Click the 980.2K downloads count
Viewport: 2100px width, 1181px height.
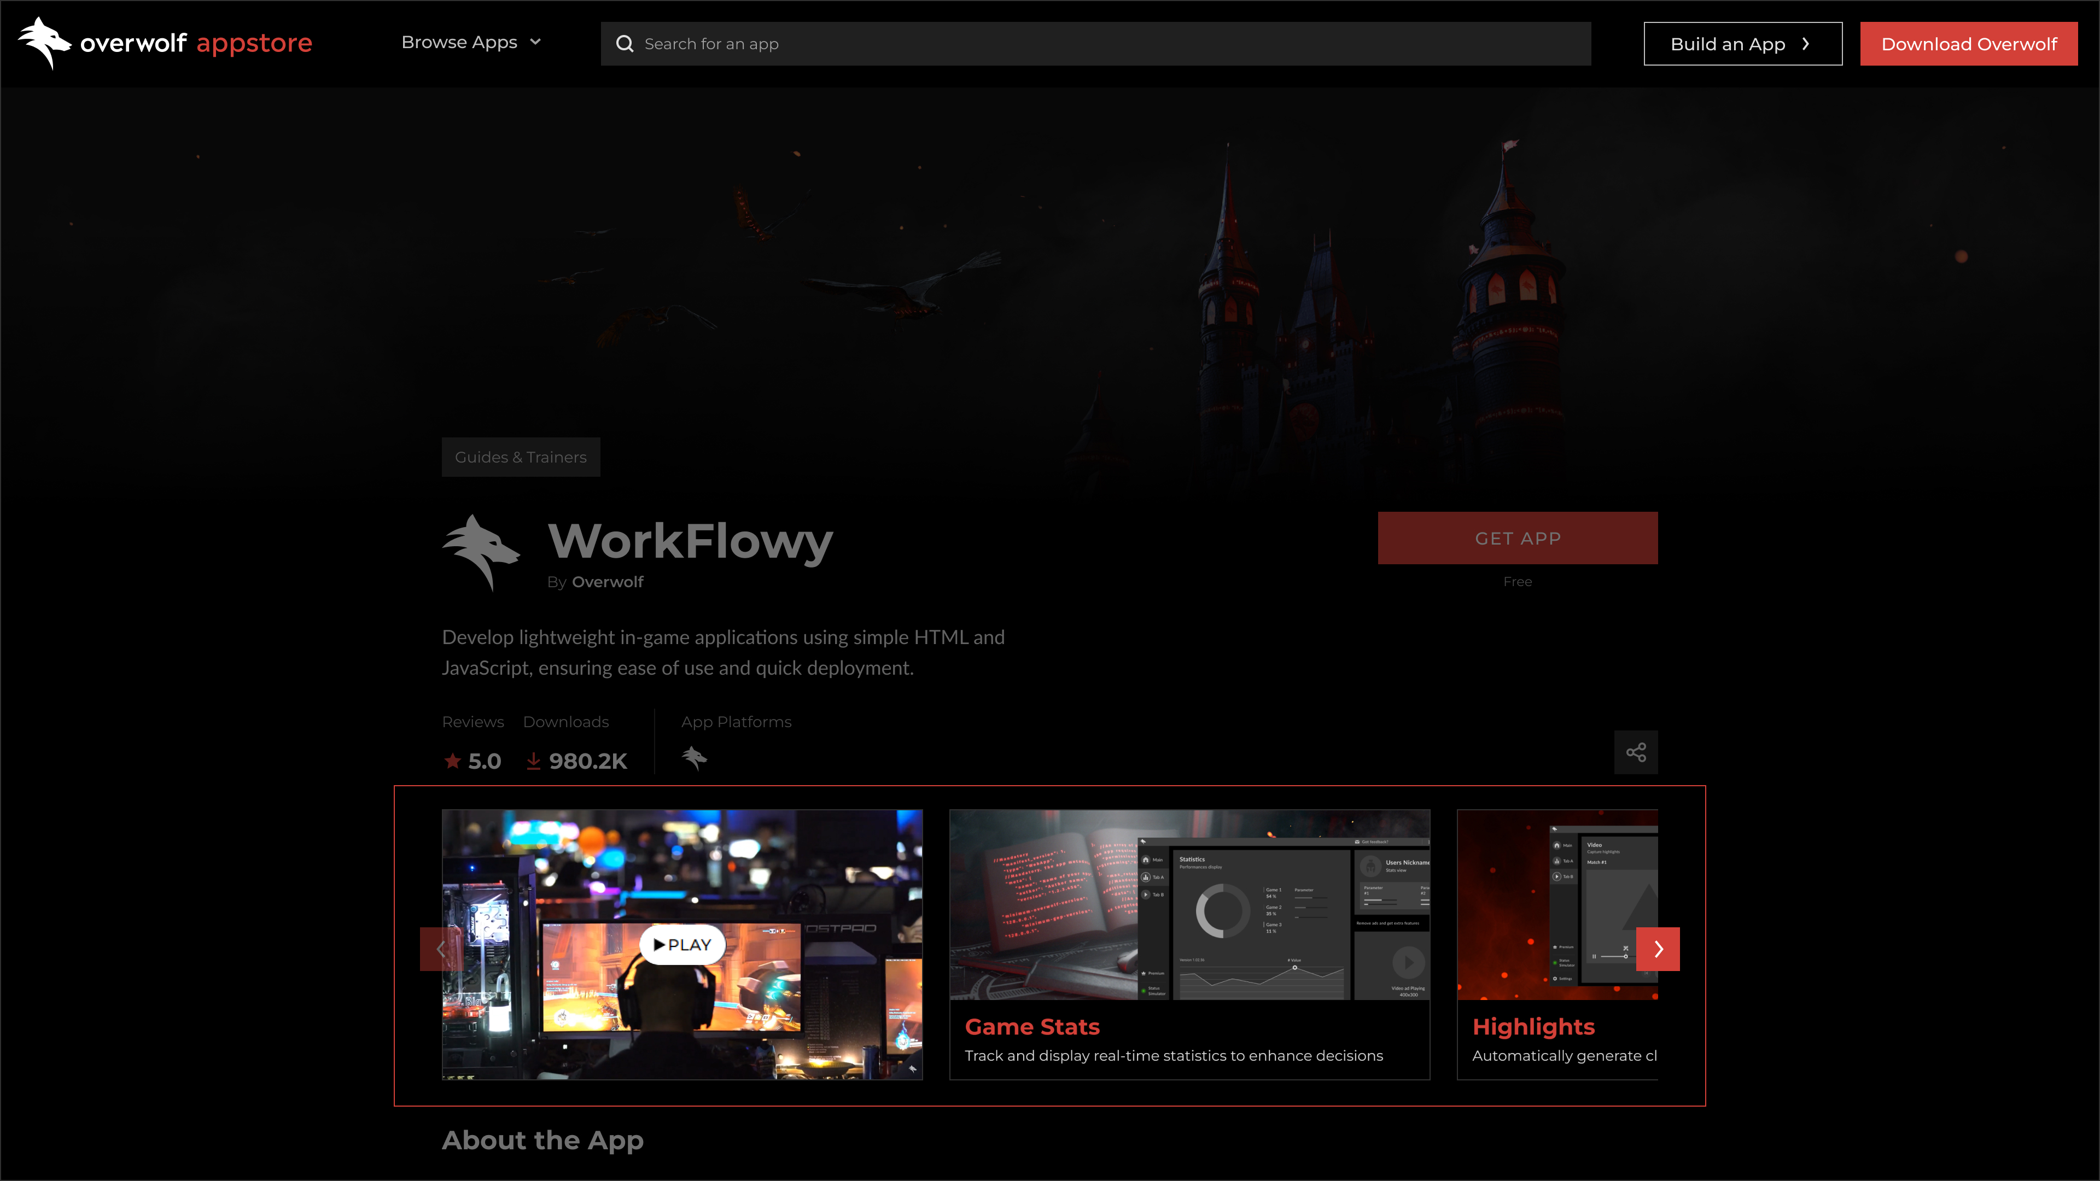[576, 761]
